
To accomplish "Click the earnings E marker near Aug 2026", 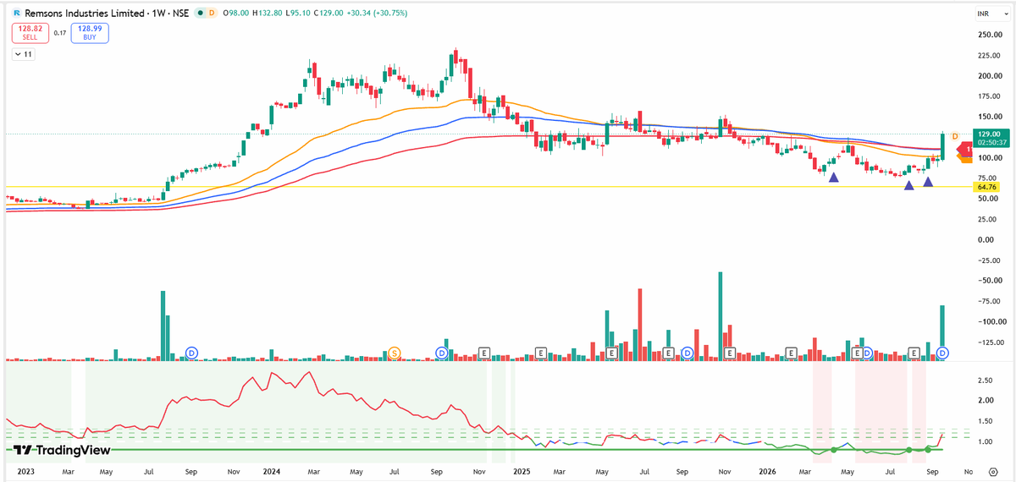I will [914, 352].
